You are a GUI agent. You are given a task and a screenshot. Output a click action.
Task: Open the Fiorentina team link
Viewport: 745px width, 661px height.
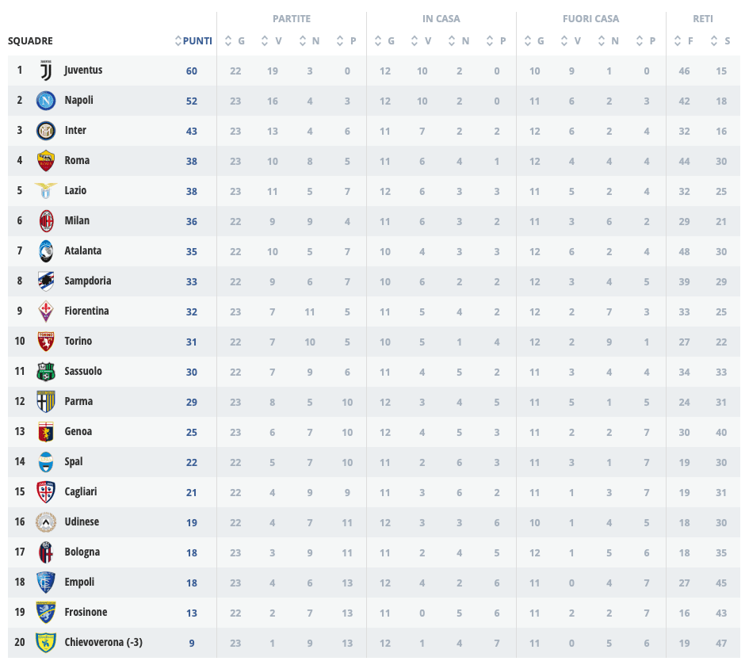coord(86,311)
